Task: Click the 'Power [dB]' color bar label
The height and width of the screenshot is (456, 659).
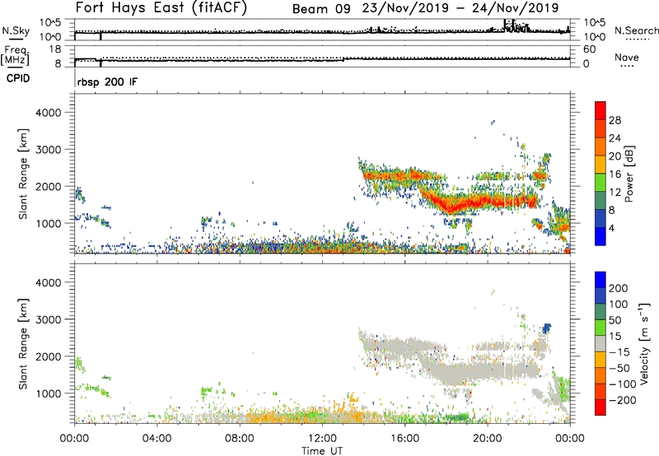Action: pos(629,174)
